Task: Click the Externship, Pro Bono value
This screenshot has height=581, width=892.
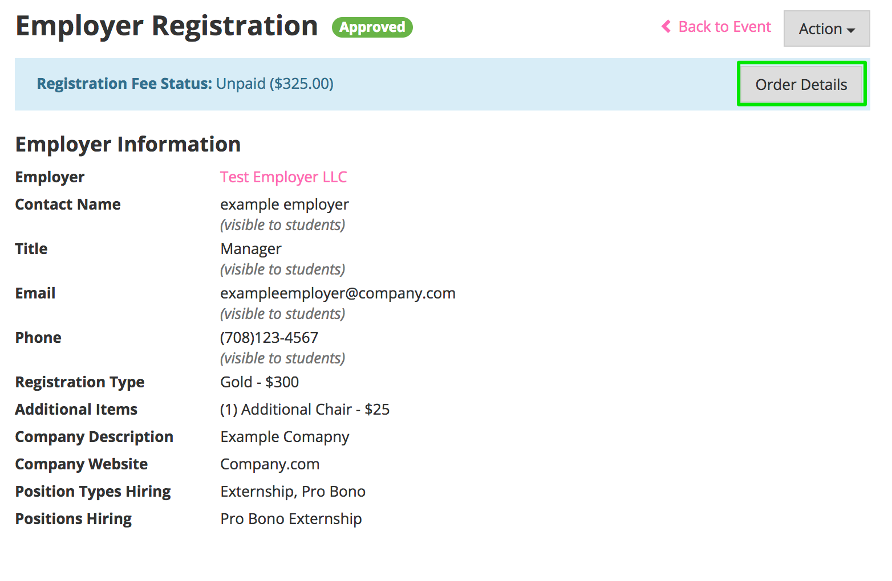Action: click(293, 492)
